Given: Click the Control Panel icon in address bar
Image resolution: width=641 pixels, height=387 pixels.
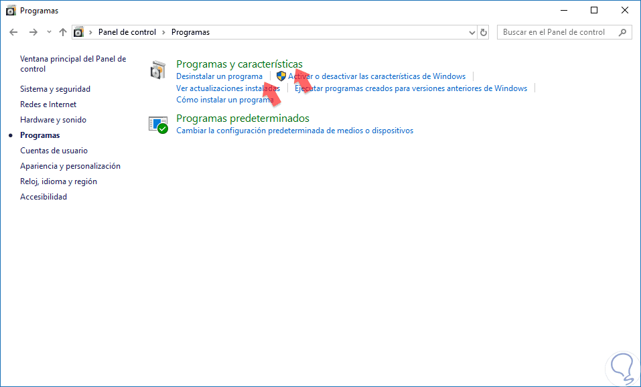Looking at the screenshot, I should [78, 32].
